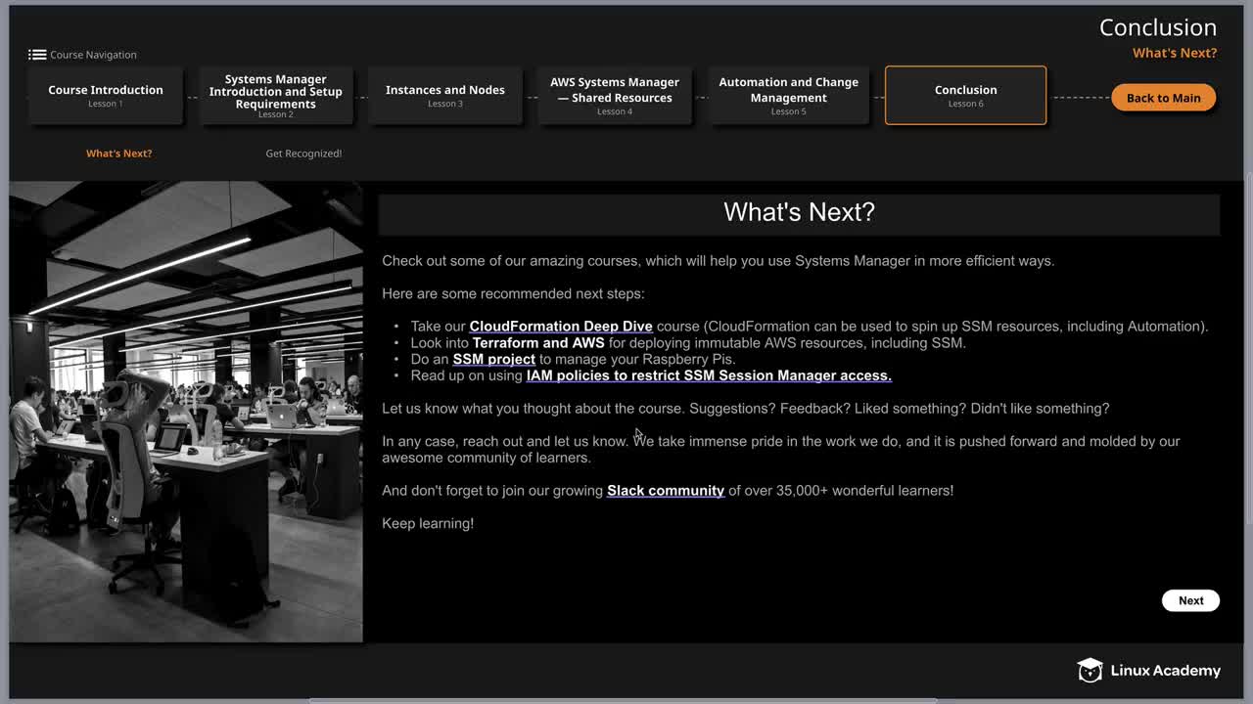
Task: Click the Back to Main button
Action: [x=1163, y=98]
